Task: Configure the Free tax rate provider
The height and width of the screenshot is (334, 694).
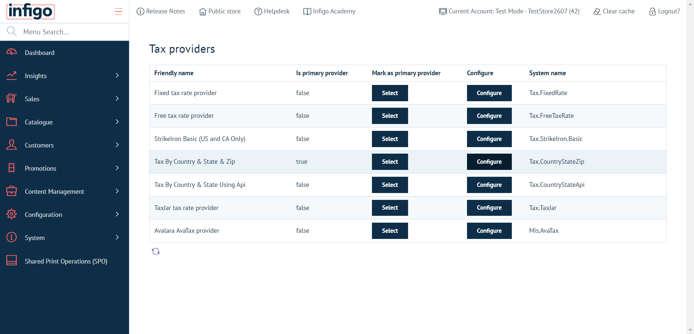Action: [x=489, y=116]
